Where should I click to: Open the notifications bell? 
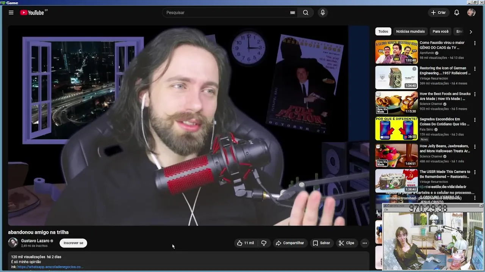pos(457,12)
